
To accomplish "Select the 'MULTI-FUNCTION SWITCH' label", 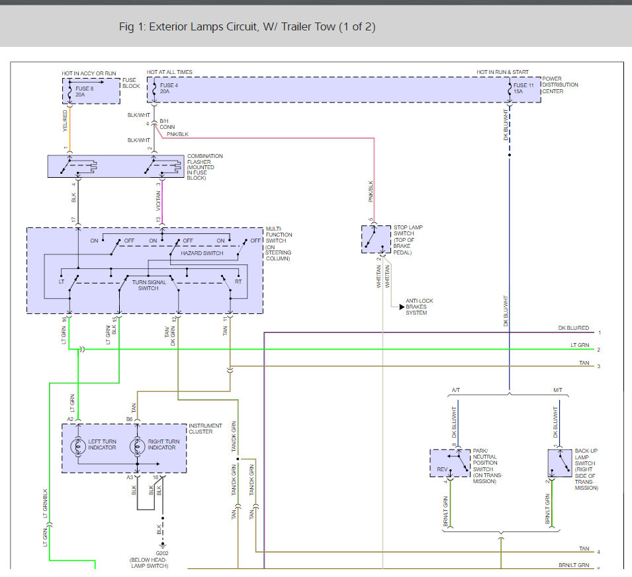I will 278,244.
